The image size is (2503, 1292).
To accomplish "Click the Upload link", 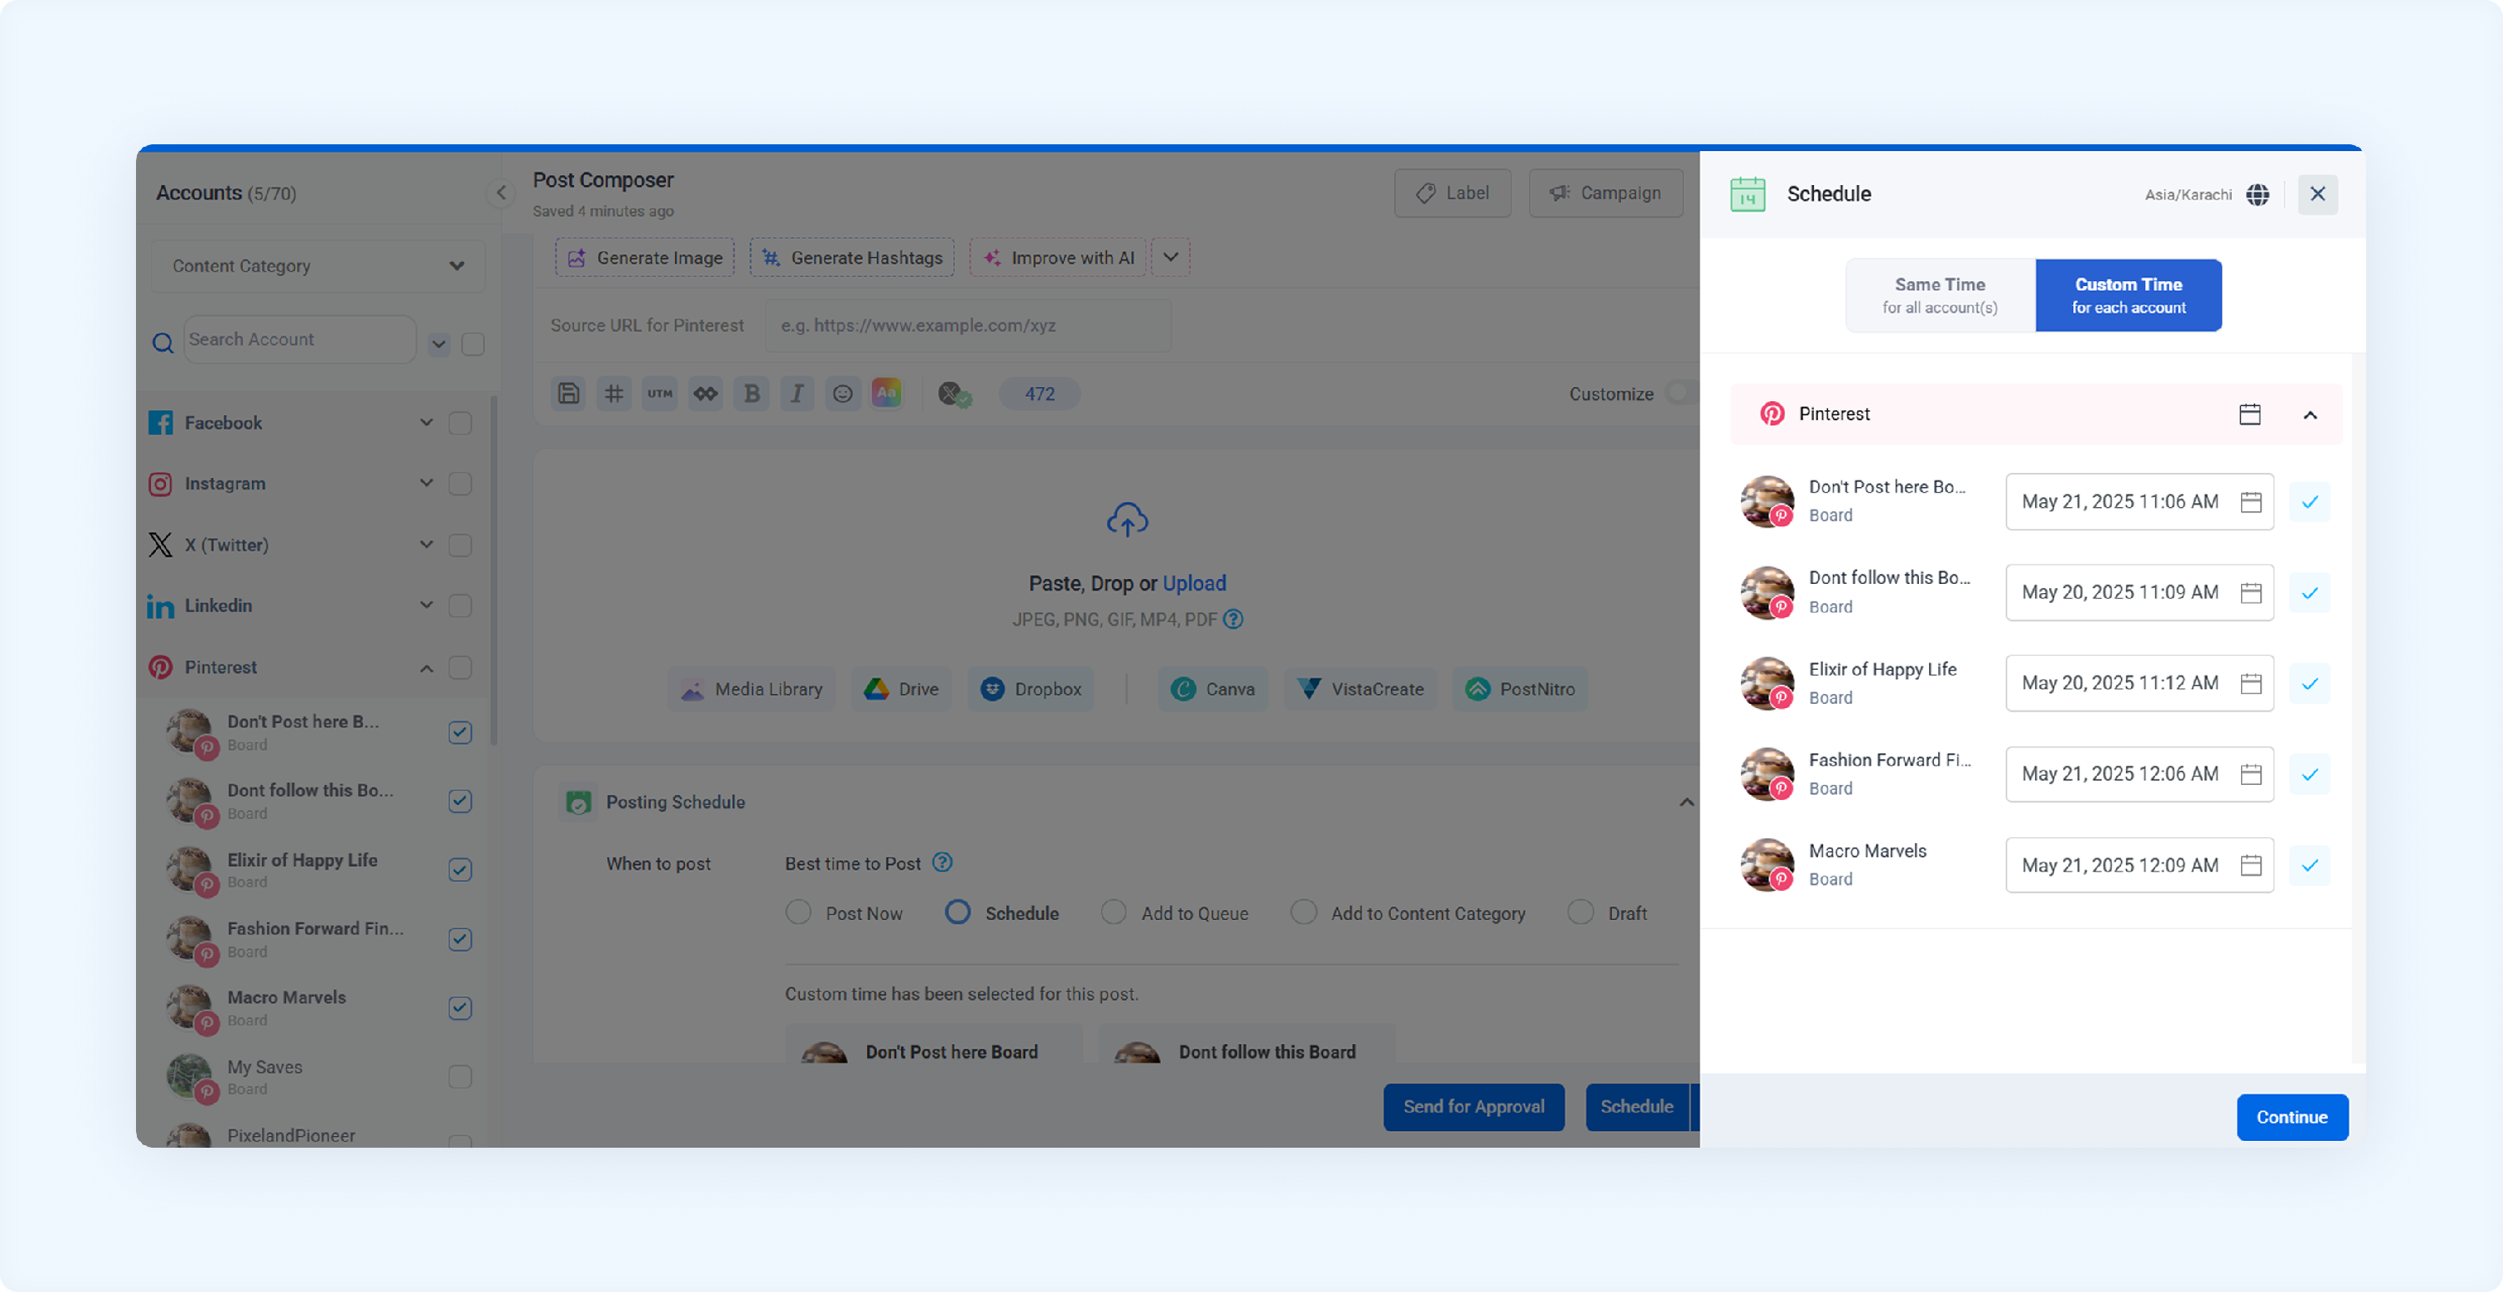I will click(x=1194, y=583).
